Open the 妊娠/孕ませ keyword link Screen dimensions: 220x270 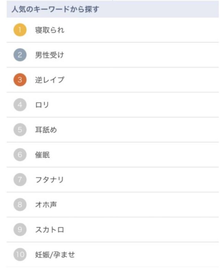(55, 255)
